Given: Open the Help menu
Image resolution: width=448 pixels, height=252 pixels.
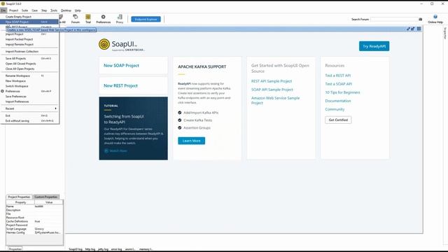Looking at the screenshot, I should (78, 10).
